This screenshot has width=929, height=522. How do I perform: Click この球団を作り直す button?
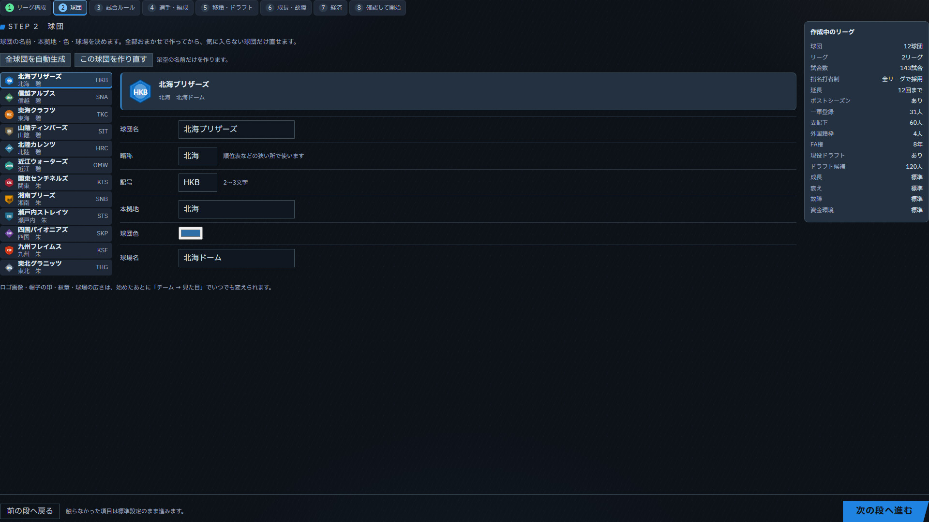pyautogui.click(x=114, y=59)
